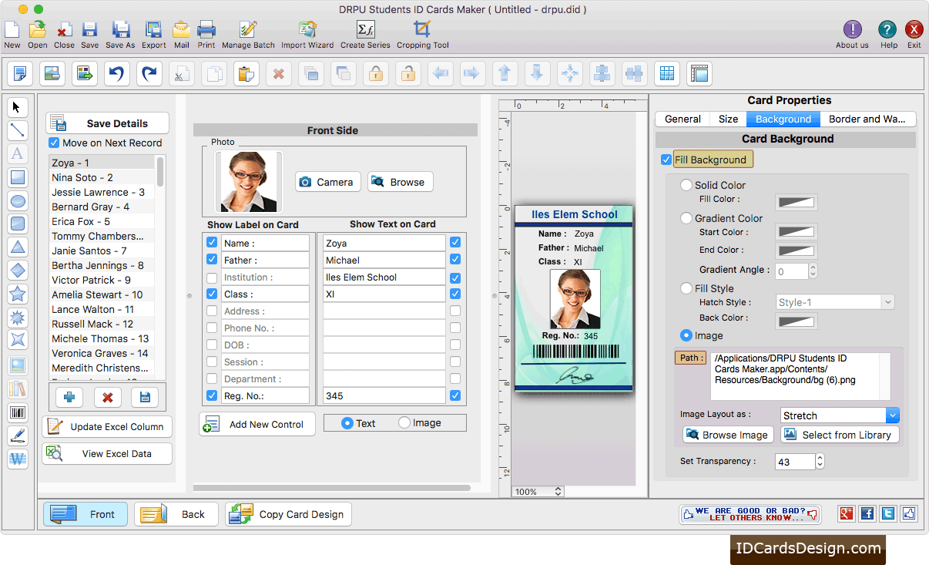The height and width of the screenshot is (565, 929).
Task: Launch the Import Wizard
Action: click(x=307, y=31)
